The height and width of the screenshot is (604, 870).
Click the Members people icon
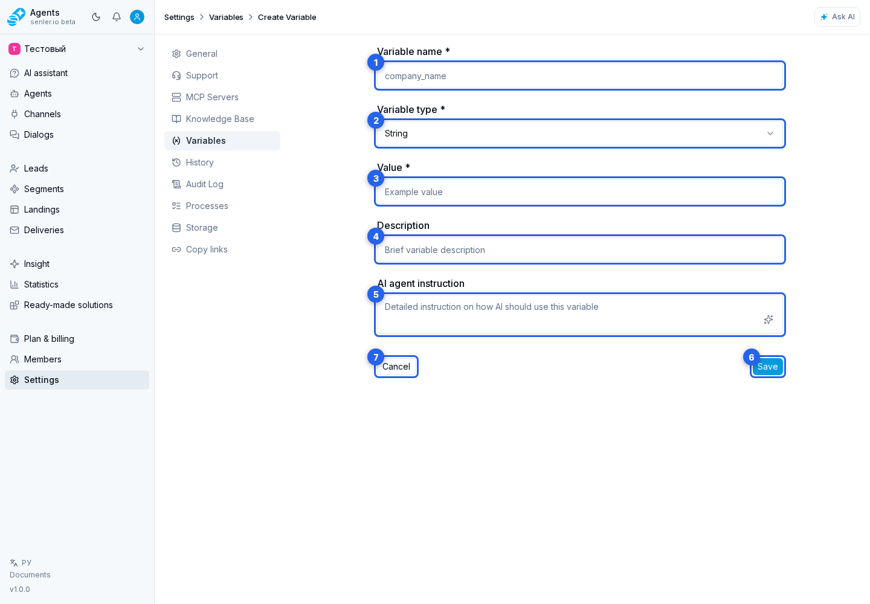pyautogui.click(x=14, y=359)
